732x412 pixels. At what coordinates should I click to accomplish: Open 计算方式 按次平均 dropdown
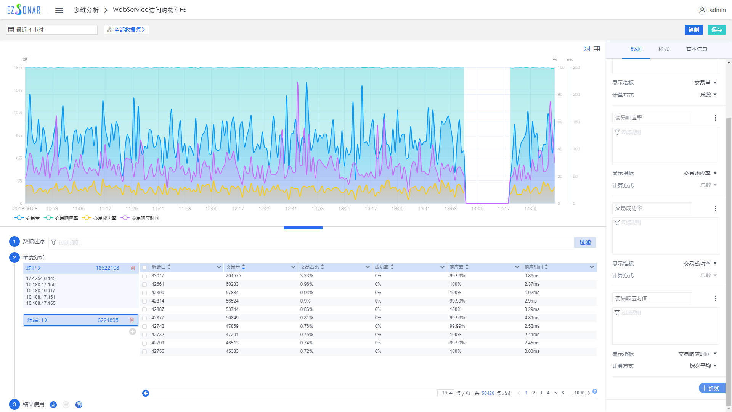703,365
